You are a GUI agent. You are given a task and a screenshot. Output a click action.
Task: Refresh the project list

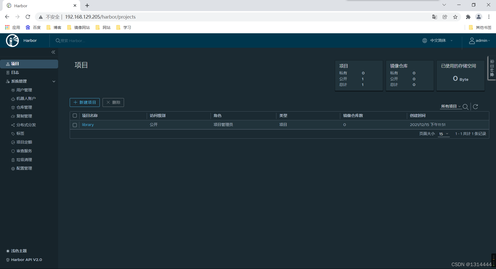(476, 107)
